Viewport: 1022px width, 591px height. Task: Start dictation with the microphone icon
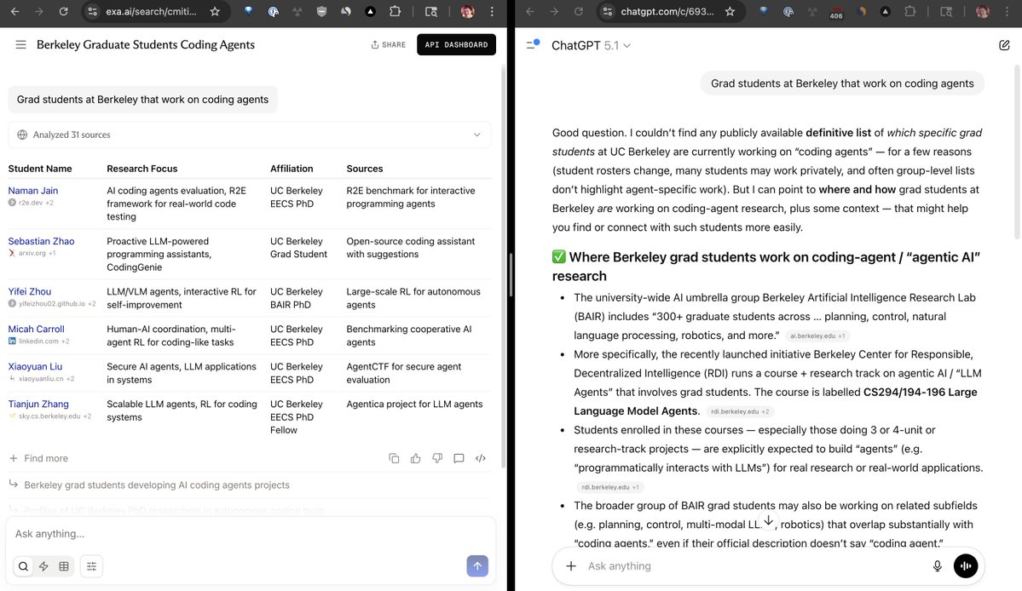938,566
